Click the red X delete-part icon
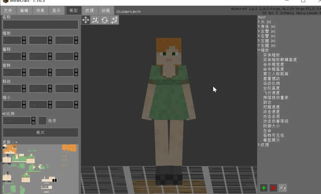The image size is (321, 194). [x=273, y=188]
